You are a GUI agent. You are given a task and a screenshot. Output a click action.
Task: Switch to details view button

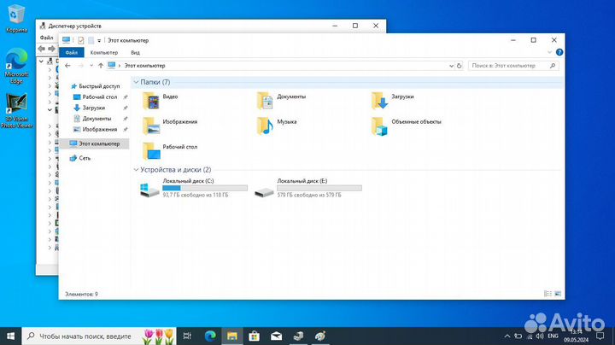click(x=548, y=294)
